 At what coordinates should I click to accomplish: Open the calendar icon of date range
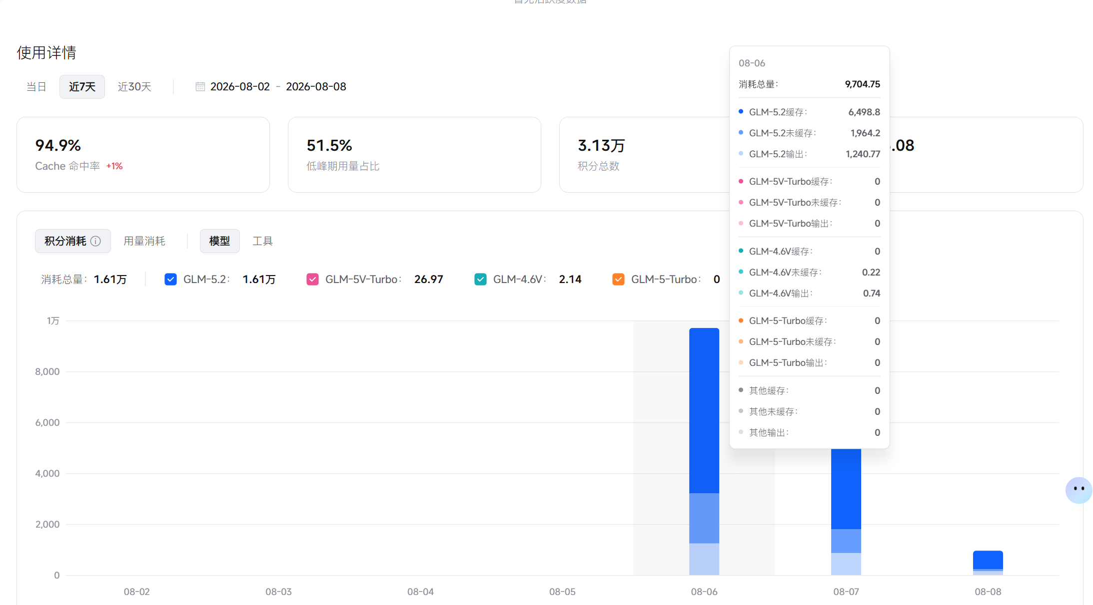[x=200, y=87]
